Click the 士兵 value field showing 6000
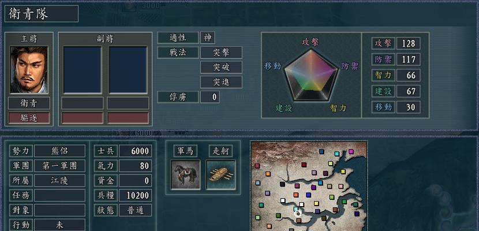479x231 pixels. (135, 151)
